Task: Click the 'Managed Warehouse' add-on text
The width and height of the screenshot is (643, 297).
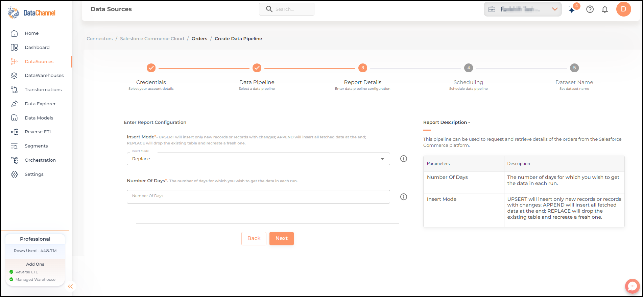Action: 35,279
